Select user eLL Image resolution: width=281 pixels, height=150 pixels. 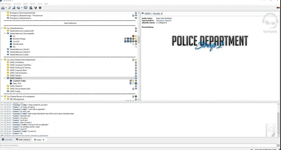coord(14,47)
